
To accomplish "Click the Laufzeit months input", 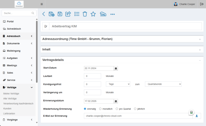I will click(x=92, y=76).
